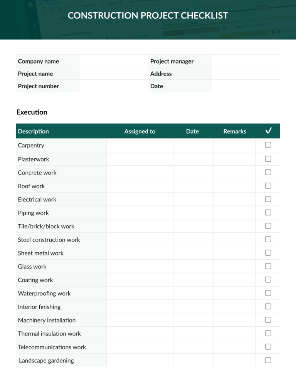Click the Date cell for Roof work
The height and width of the screenshot is (376, 296).
point(193,186)
